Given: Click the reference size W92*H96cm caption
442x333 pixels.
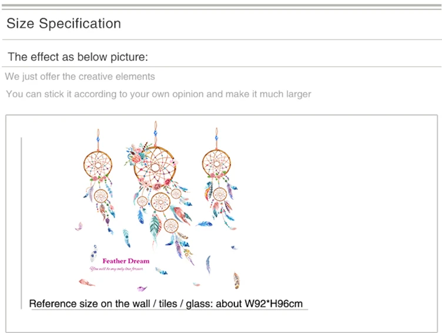Looking at the screenshot, I should 166,304.
